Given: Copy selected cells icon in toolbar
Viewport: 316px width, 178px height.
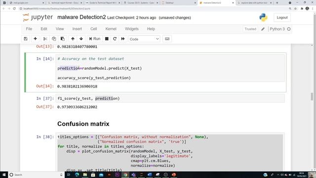Looking at the screenshot, I should click(54, 39).
